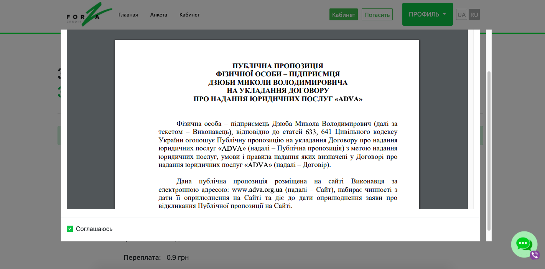This screenshot has width=545, height=269.
Task: Click the Погасить button
Action: (x=377, y=15)
